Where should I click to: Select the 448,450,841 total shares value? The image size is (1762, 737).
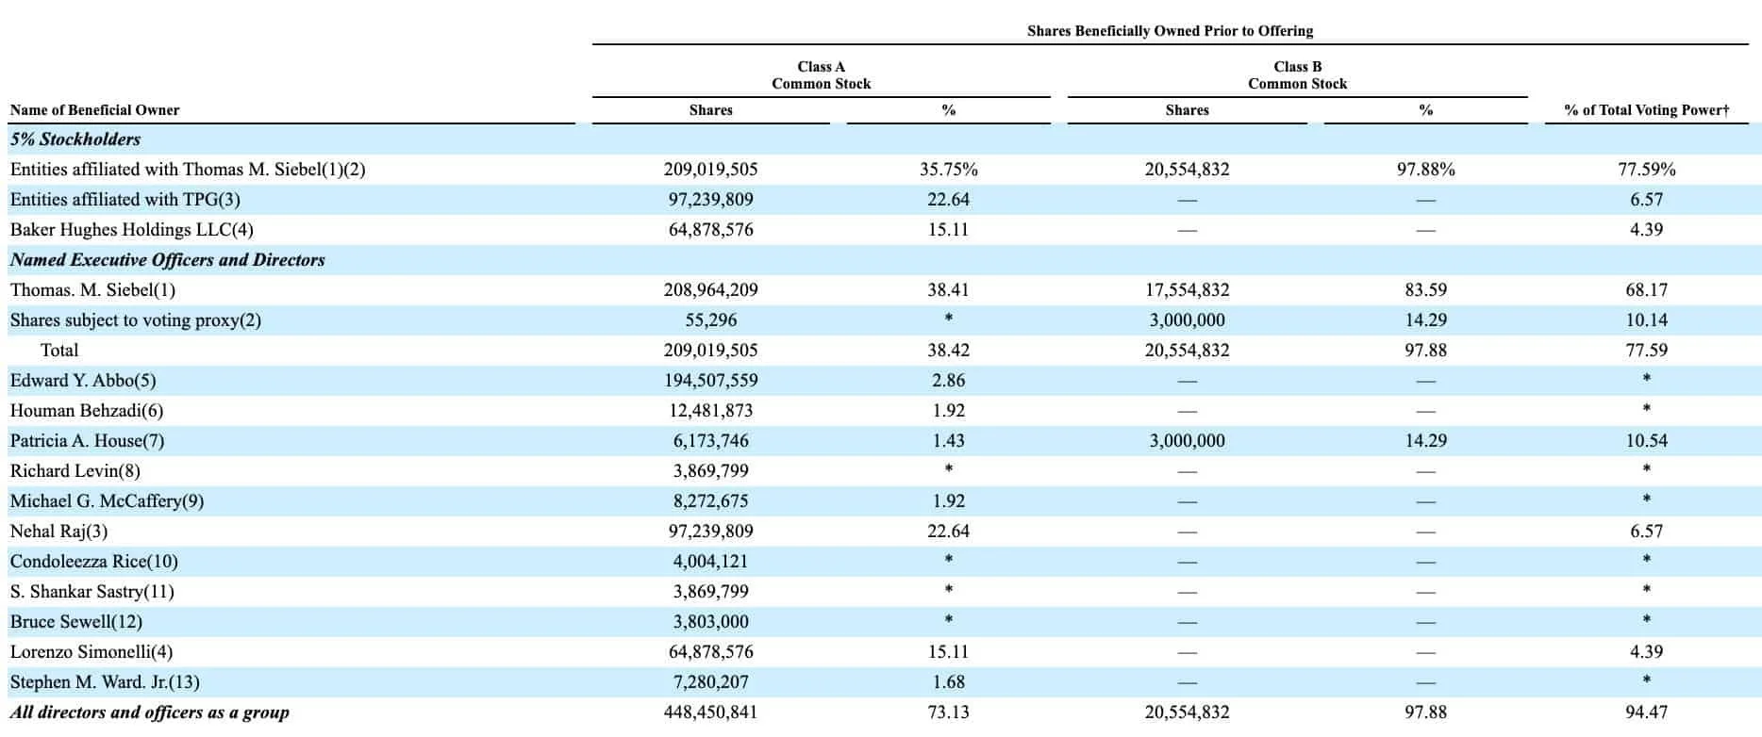click(x=711, y=712)
